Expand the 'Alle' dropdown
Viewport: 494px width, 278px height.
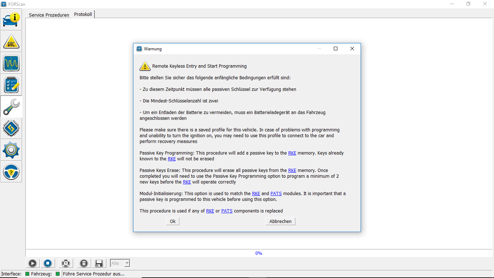(127, 264)
